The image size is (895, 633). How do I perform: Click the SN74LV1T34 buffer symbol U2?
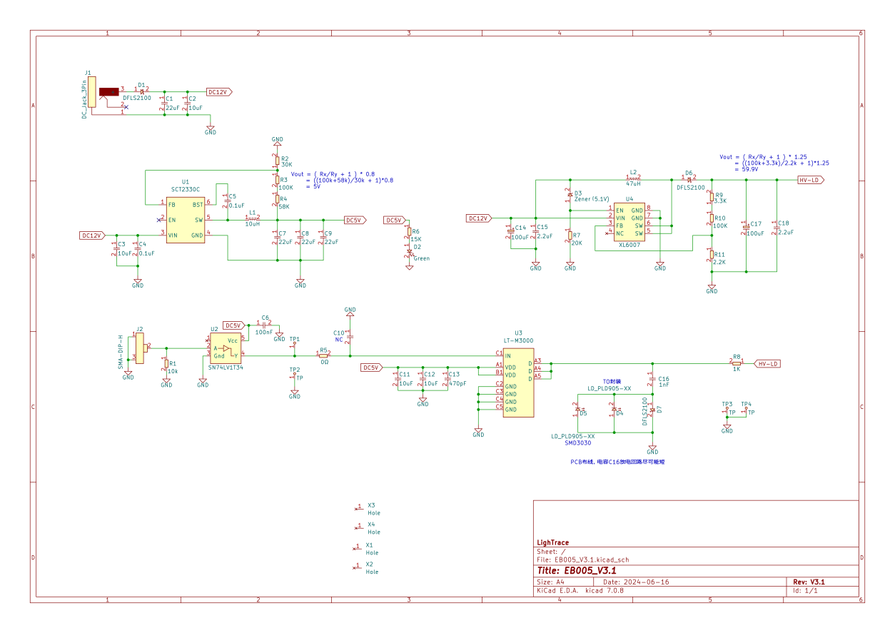click(225, 348)
